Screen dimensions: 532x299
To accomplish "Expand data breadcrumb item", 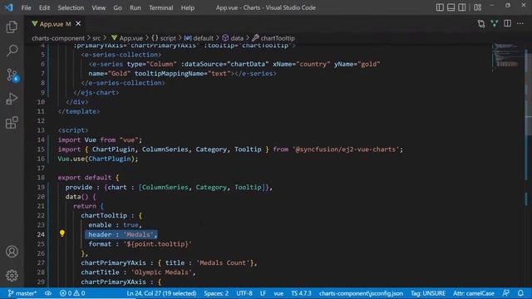I will (x=233, y=38).
